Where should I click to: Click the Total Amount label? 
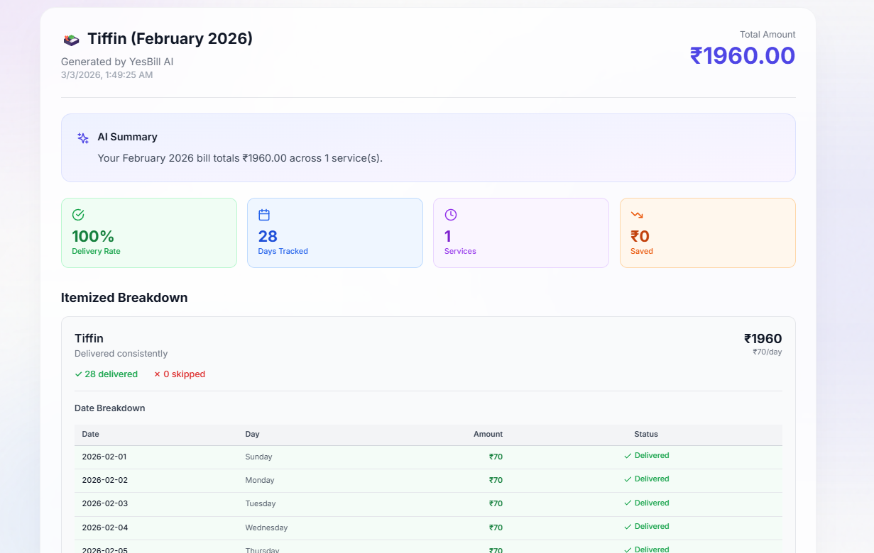(x=768, y=34)
